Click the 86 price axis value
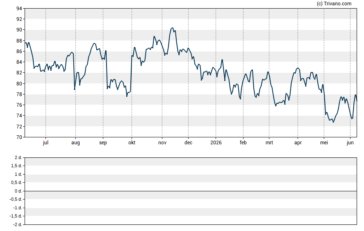 tap(19, 52)
